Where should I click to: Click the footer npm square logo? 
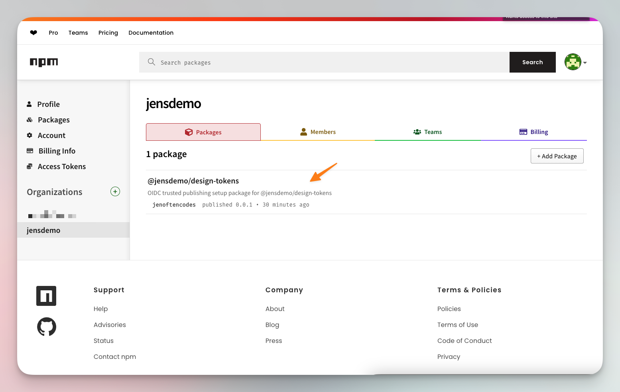(46, 296)
